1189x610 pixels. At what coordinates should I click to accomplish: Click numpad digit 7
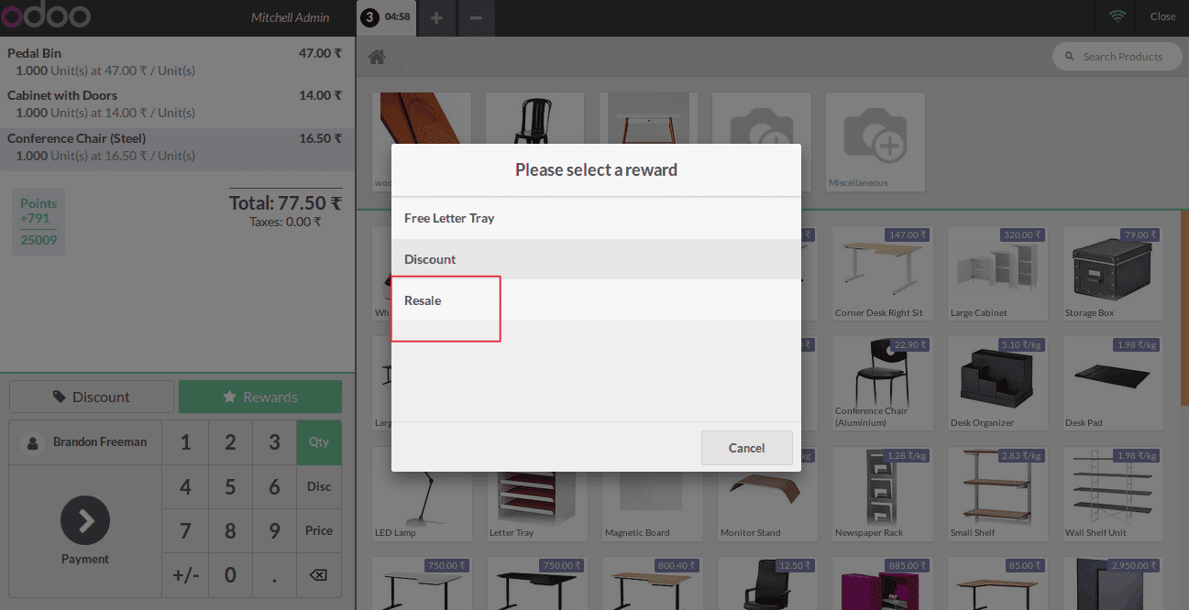click(186, 530)
